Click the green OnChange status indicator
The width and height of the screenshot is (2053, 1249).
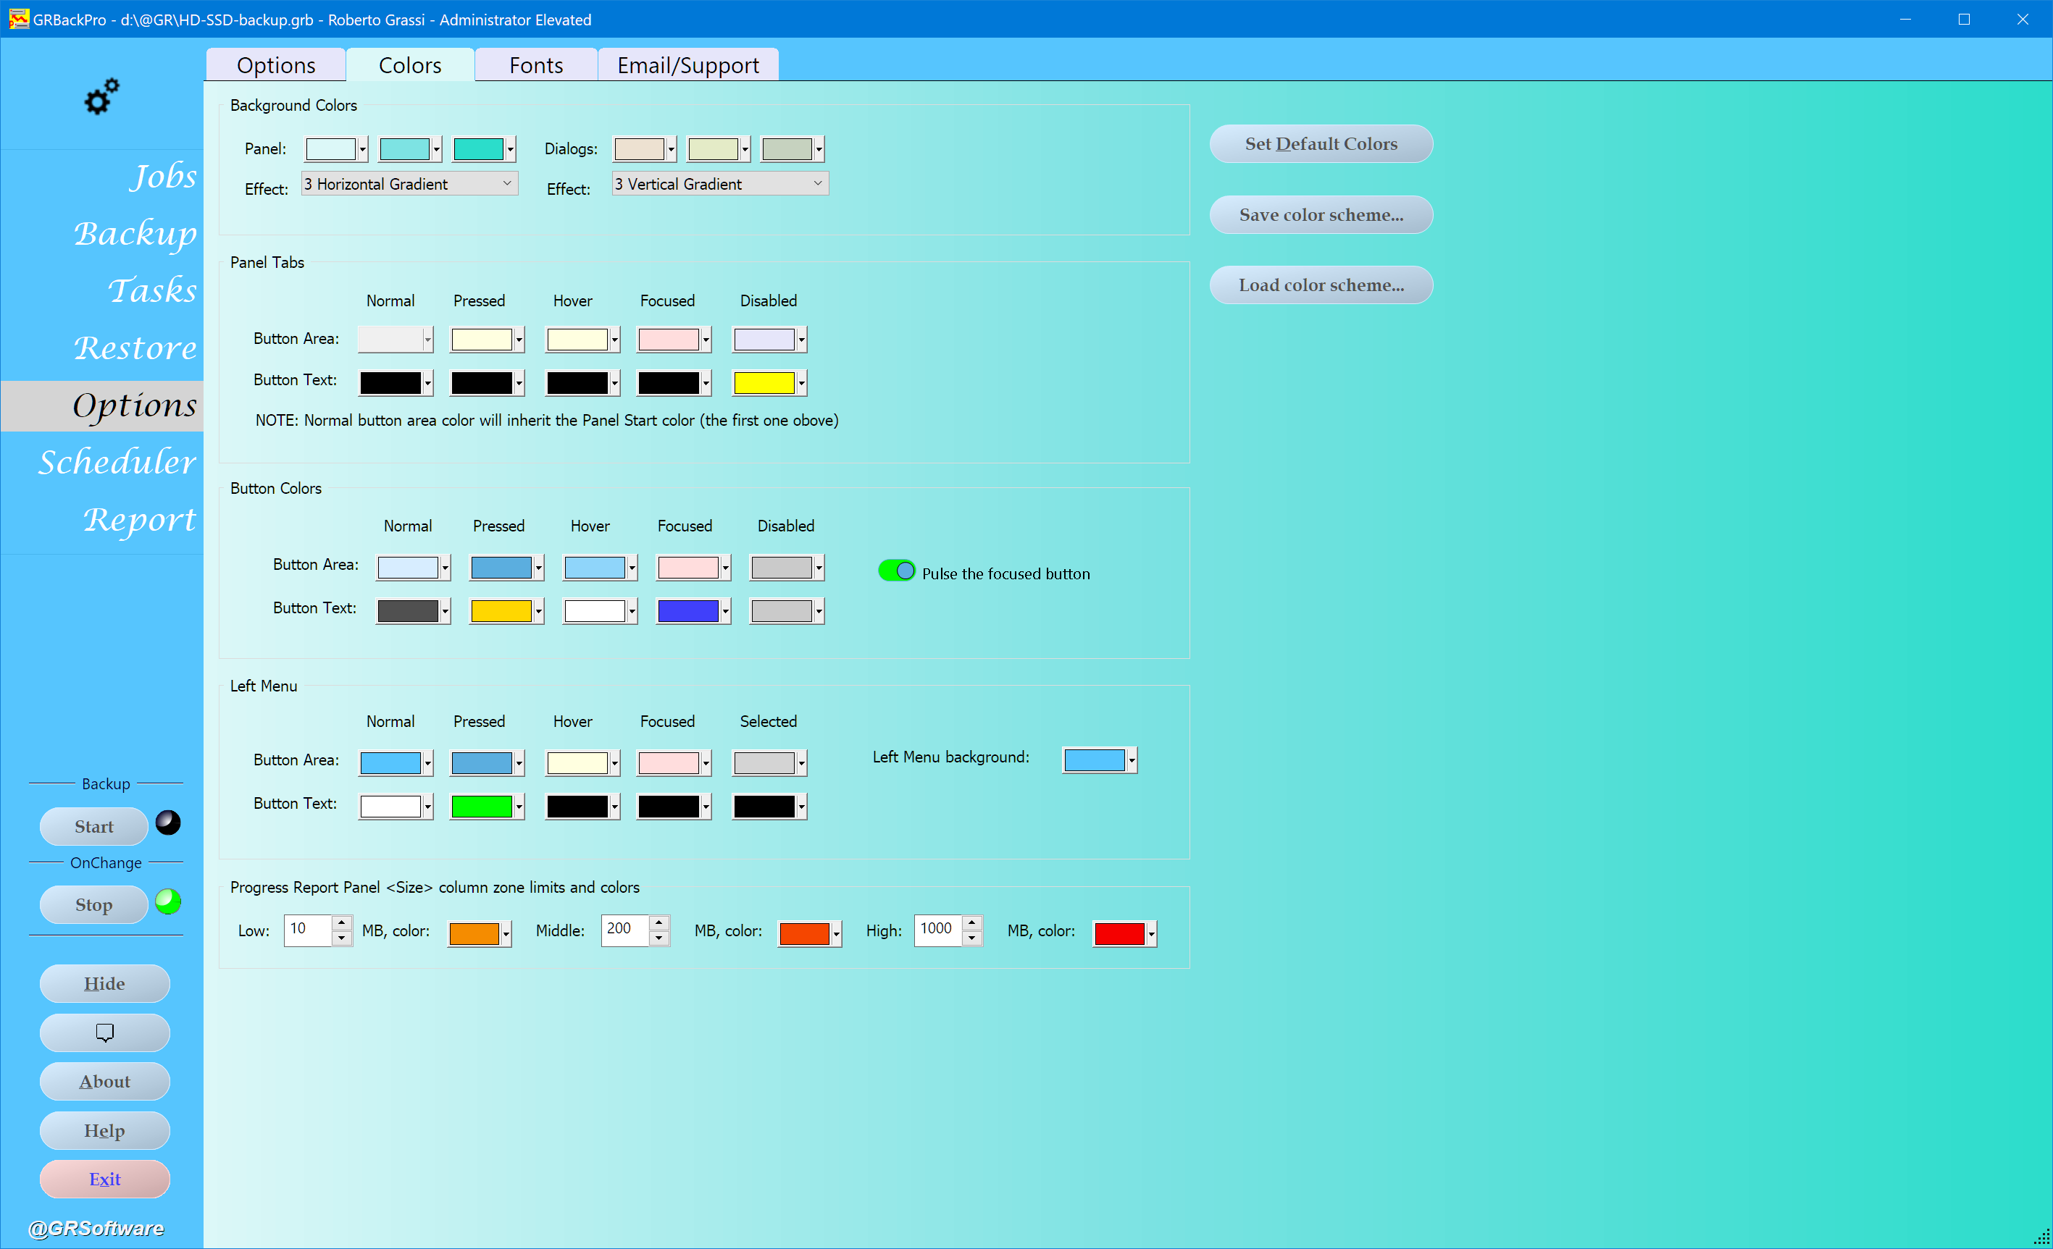(x=167, y=901)
